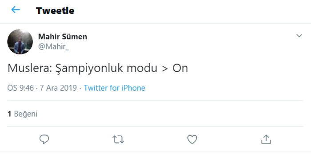Screen dimensions: 311x160
Task: Select the like count number 1
Action: (x=9, y=114)
